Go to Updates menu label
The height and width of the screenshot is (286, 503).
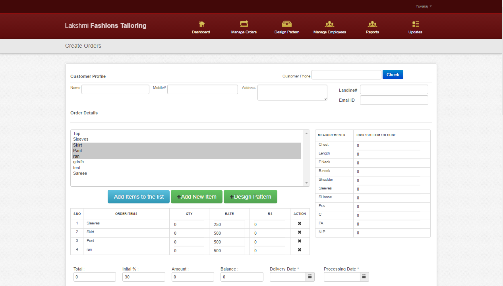tap(416, 32)
